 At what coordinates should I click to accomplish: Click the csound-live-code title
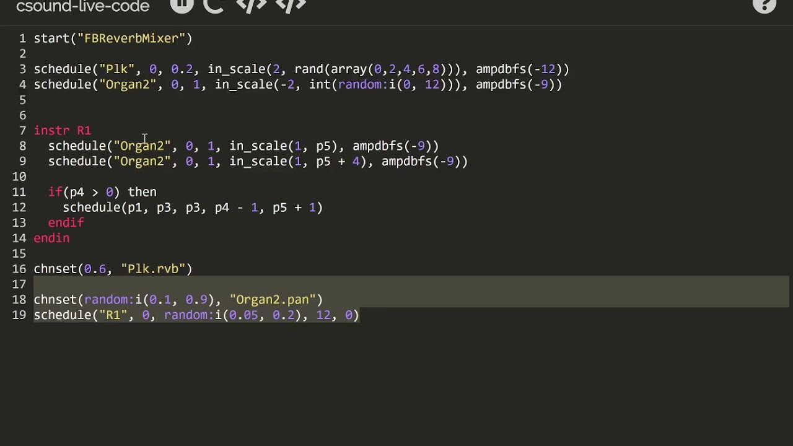click(x=82, y=6)
